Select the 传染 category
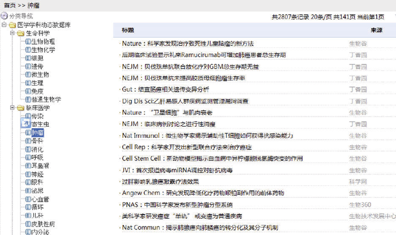 [37, 116]
